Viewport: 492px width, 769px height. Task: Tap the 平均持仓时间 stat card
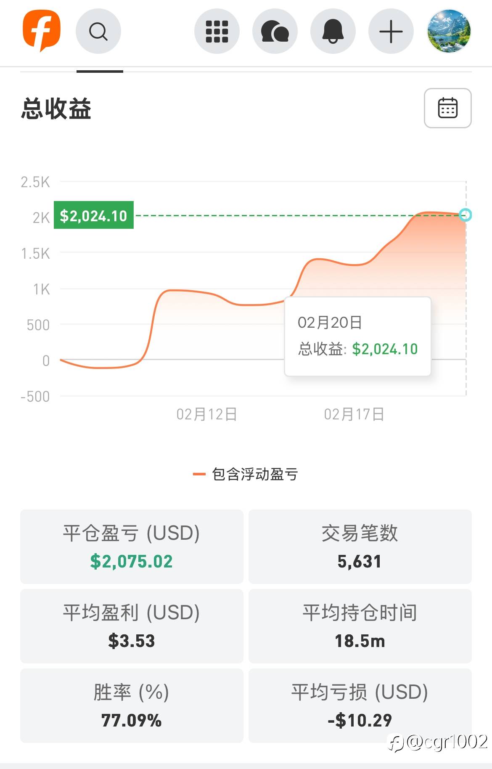coord(360,626)
